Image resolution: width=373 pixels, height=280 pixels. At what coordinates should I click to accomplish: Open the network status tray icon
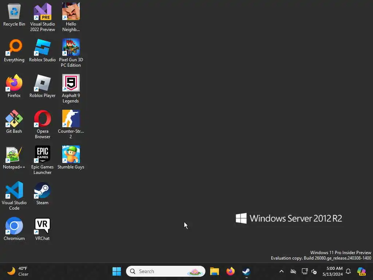click(305, 271)
